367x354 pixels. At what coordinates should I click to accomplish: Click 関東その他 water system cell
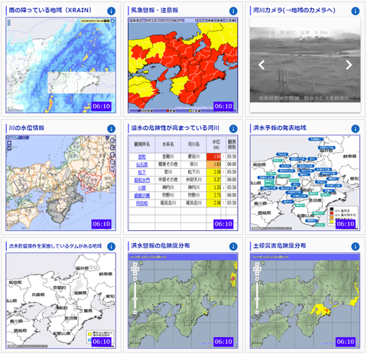[168, 164]
